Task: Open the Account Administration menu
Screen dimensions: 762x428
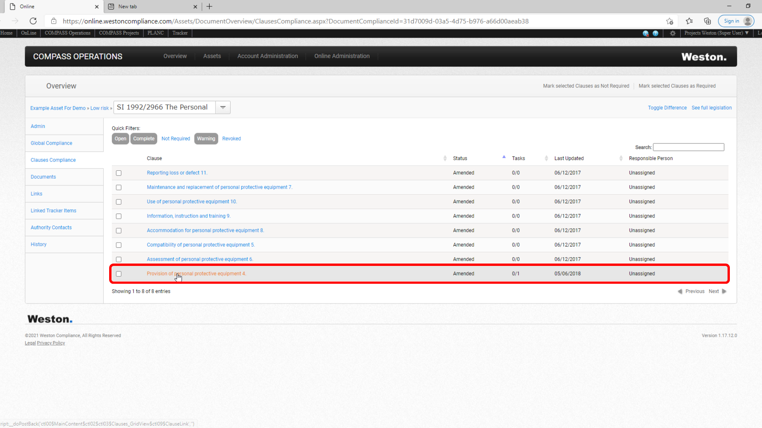Action: click(x=267, y=56)
